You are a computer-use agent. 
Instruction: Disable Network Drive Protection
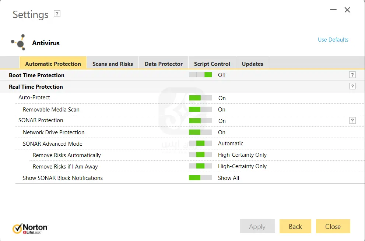[200, 132]
